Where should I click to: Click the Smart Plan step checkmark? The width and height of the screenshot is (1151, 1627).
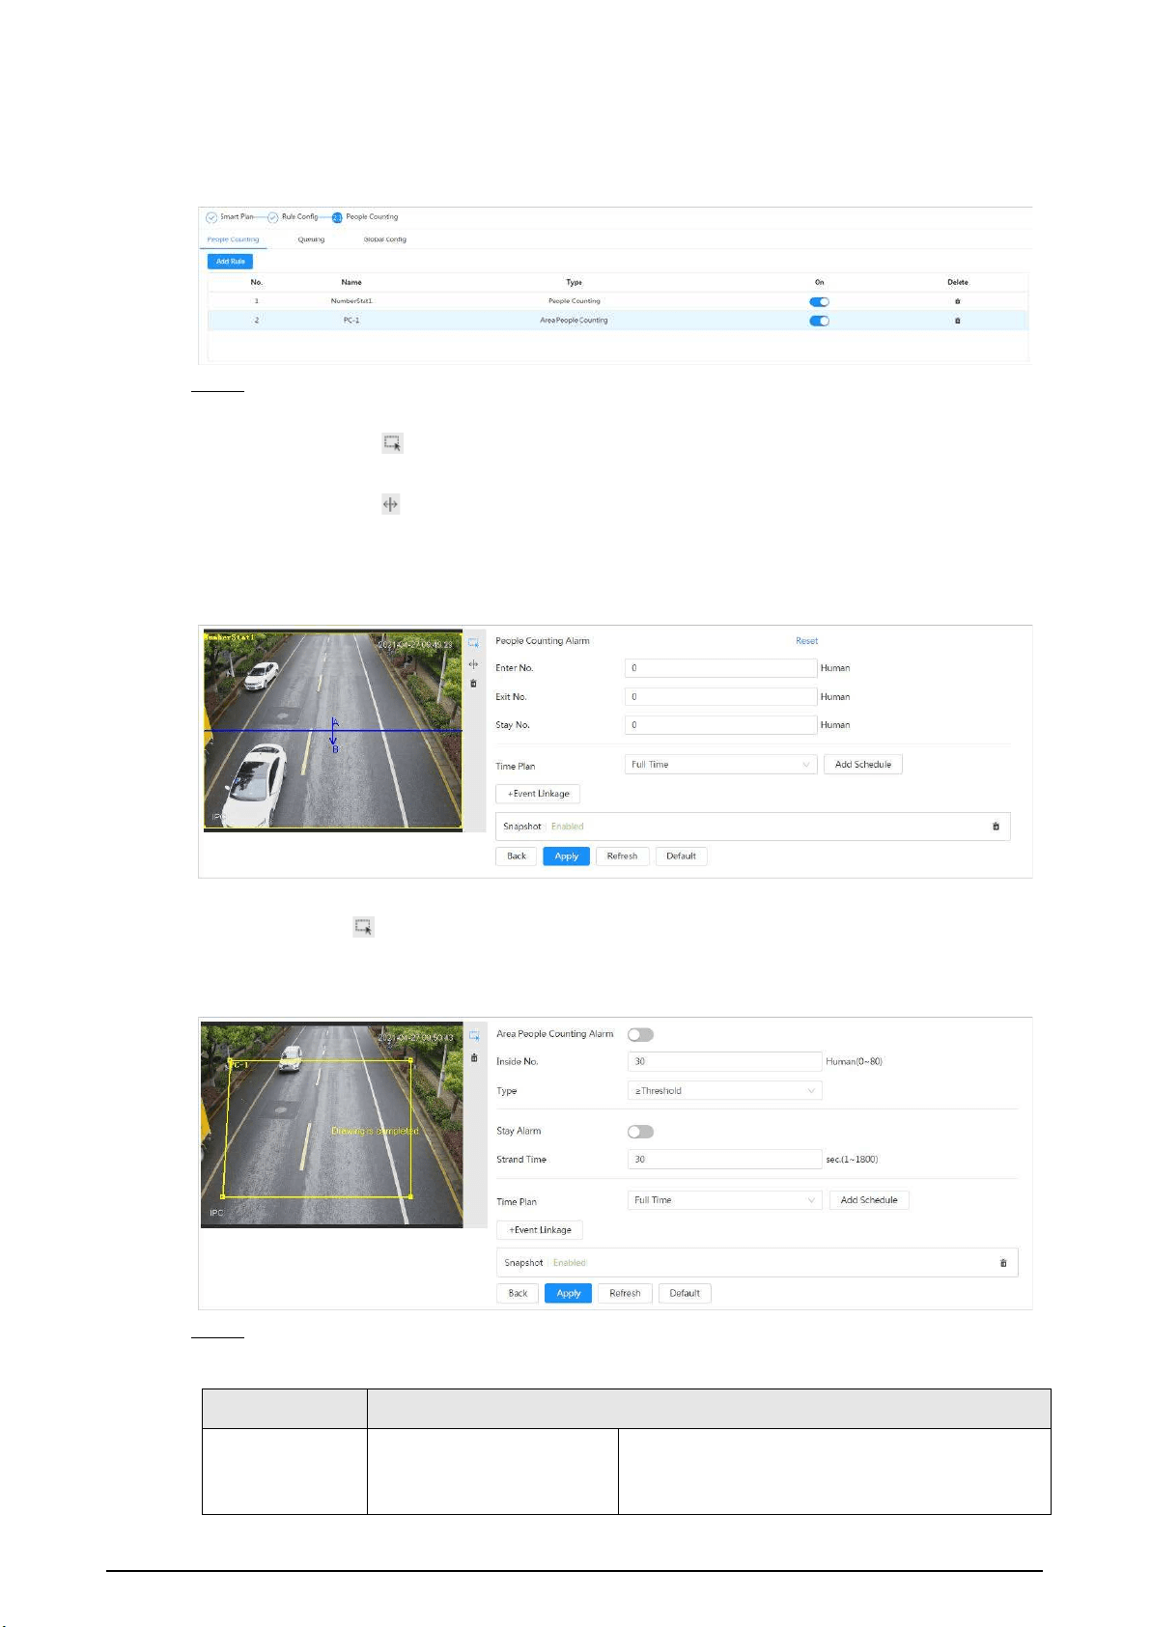tap(211, 217)
